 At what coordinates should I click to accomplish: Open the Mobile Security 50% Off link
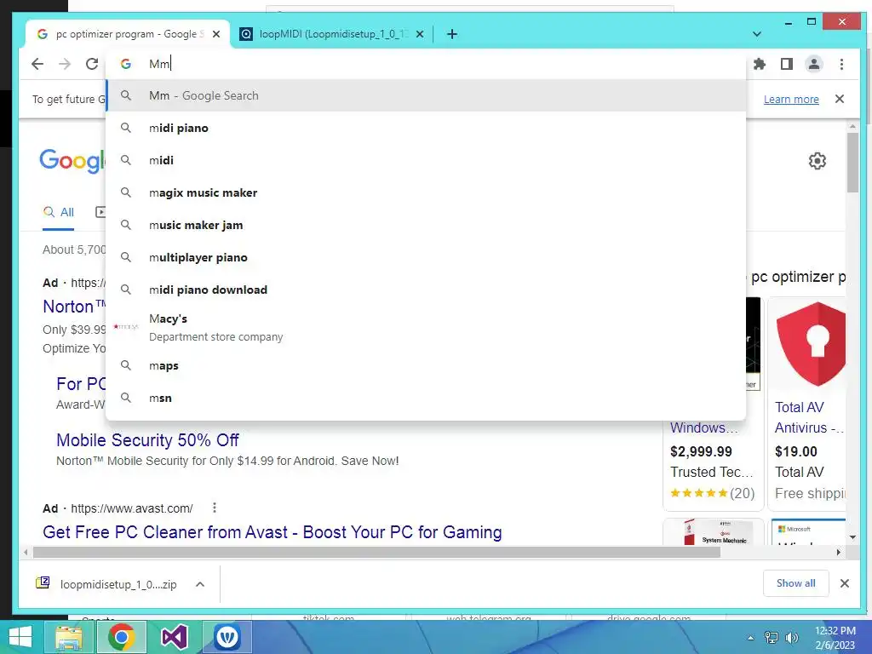pyautogui.click(x=147, y=440)
